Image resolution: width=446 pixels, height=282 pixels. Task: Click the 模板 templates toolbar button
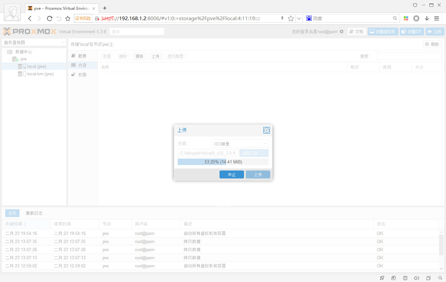139,56
